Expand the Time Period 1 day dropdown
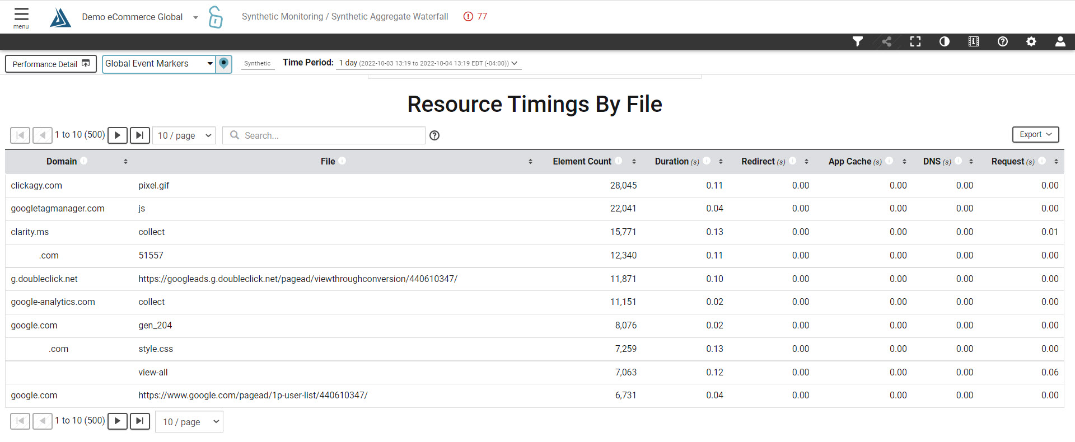 428,63
